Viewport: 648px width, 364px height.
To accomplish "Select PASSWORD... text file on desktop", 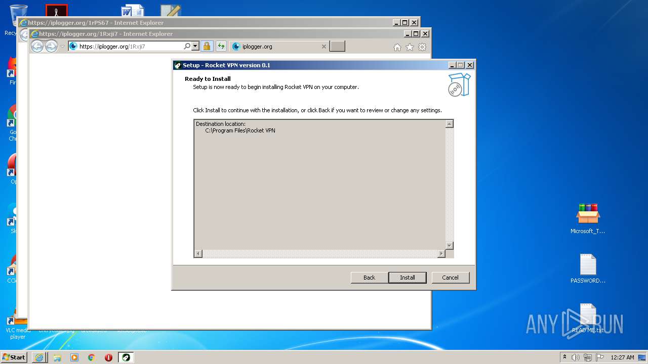I will [x=588, y=268].
